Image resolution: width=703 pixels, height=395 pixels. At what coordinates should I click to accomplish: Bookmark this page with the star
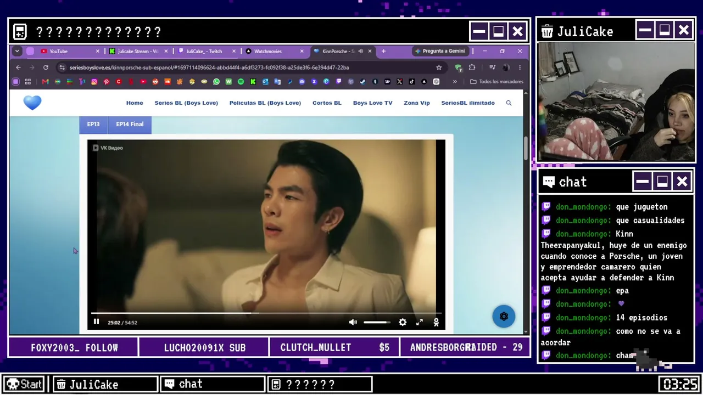click(439, 67)
